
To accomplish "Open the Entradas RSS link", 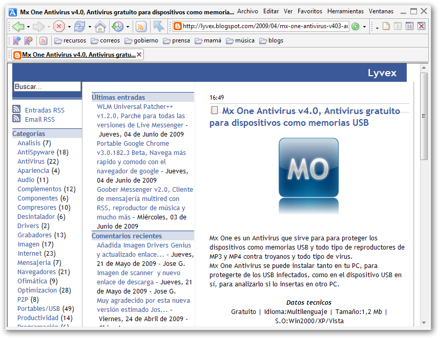I will pyautogui.click(x=45, y=110).
